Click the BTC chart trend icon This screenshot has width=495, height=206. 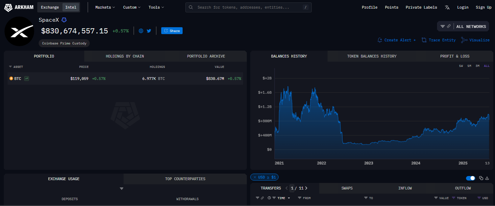click(x=27, y=79)
